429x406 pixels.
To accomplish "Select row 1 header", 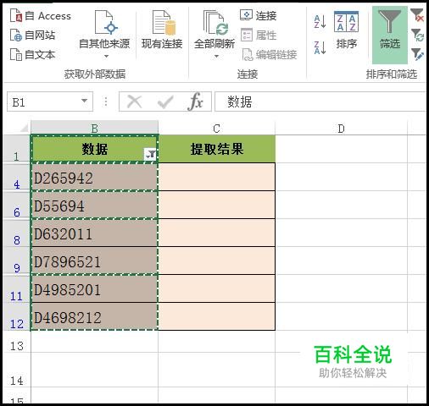I will [x=16, y=149].
